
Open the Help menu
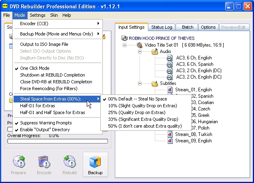click(x=67, y=15)
